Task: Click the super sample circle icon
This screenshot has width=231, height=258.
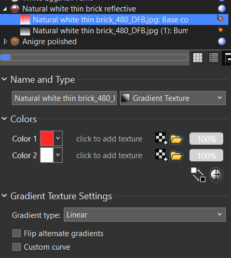Action: tap(216, 175)
